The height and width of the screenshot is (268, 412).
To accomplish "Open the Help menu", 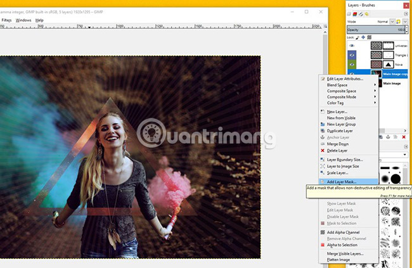I will click(x=39, y=20).
